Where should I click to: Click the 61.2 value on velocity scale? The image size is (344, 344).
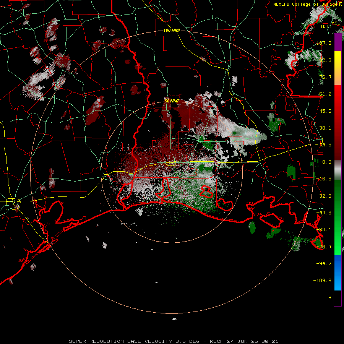325,94
